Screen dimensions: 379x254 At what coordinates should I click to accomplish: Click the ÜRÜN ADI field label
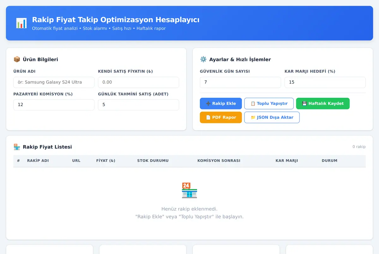point(24,71)
